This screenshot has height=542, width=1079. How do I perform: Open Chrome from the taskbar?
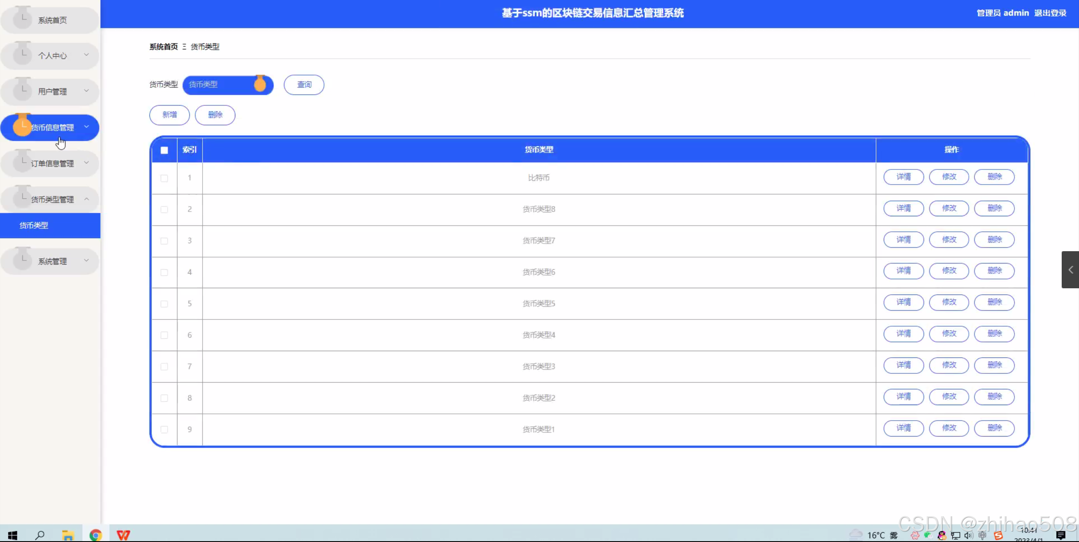pos(96,535)
